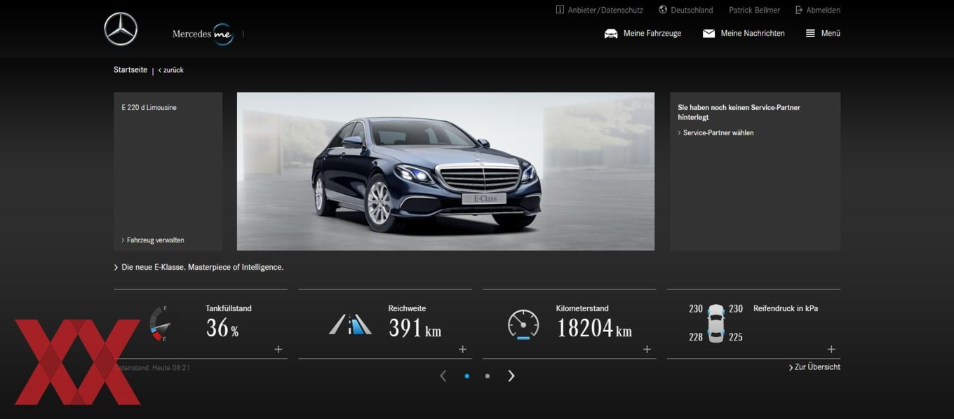Open Zur Übersicht link
Image resolution: width=954 pixels, height=419 pixels.
(x=814, y=367)
